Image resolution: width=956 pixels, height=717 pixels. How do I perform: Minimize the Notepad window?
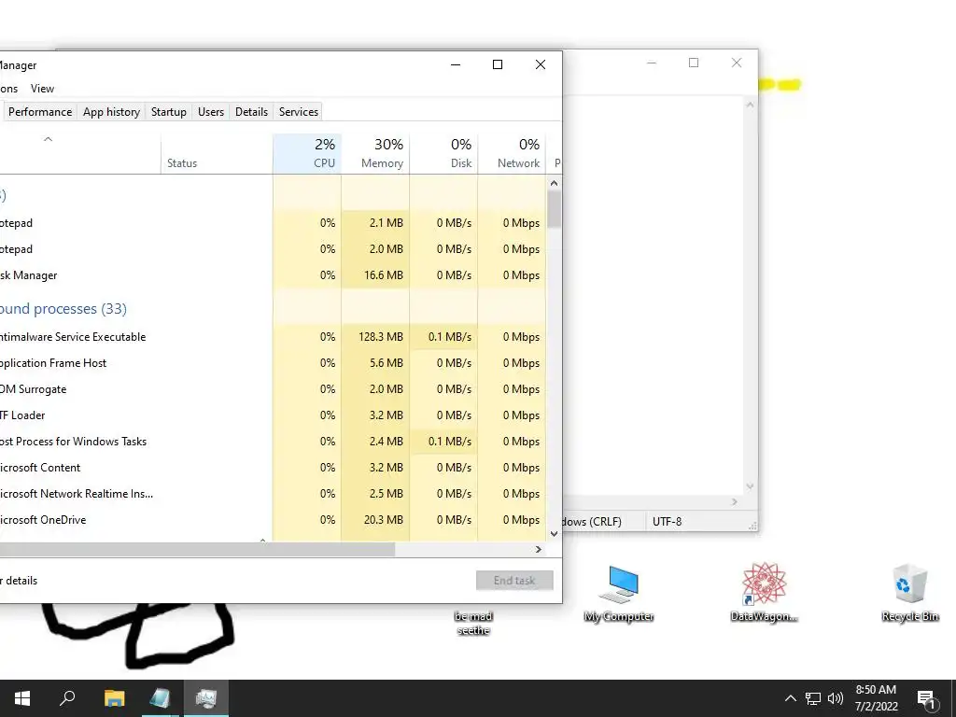tap(652, 63)
